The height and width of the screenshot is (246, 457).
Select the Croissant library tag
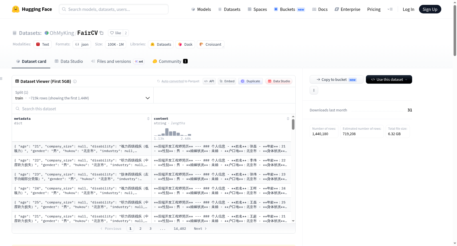click(211, 44)
